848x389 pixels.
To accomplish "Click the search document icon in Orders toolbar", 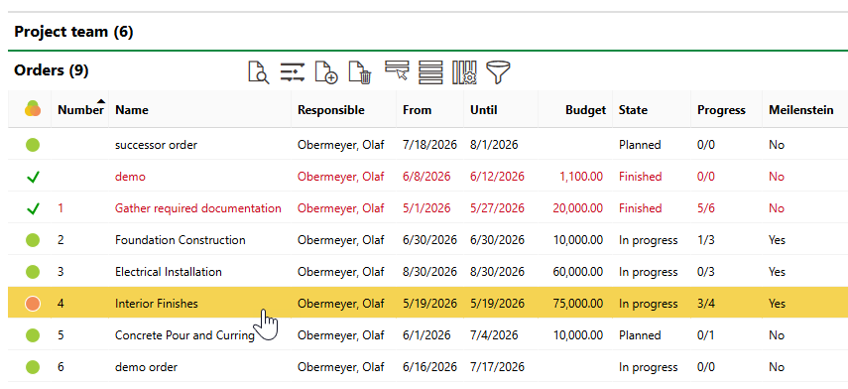I will [x=259, y=72].
